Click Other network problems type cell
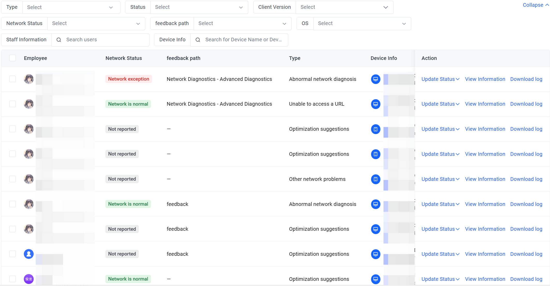This screenshot has height=286, width=550. coord(317,179)
